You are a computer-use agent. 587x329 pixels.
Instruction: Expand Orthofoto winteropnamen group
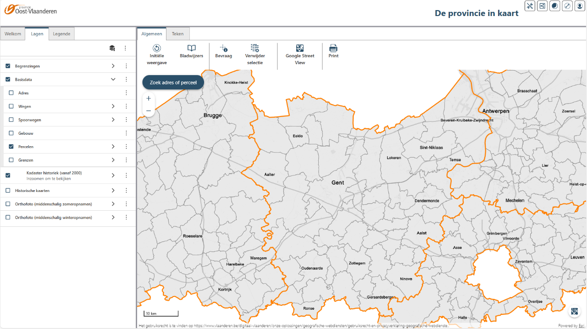[113, 217]
